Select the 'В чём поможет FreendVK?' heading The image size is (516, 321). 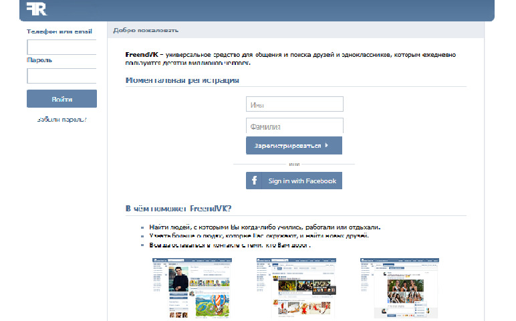tap(178, 209)
